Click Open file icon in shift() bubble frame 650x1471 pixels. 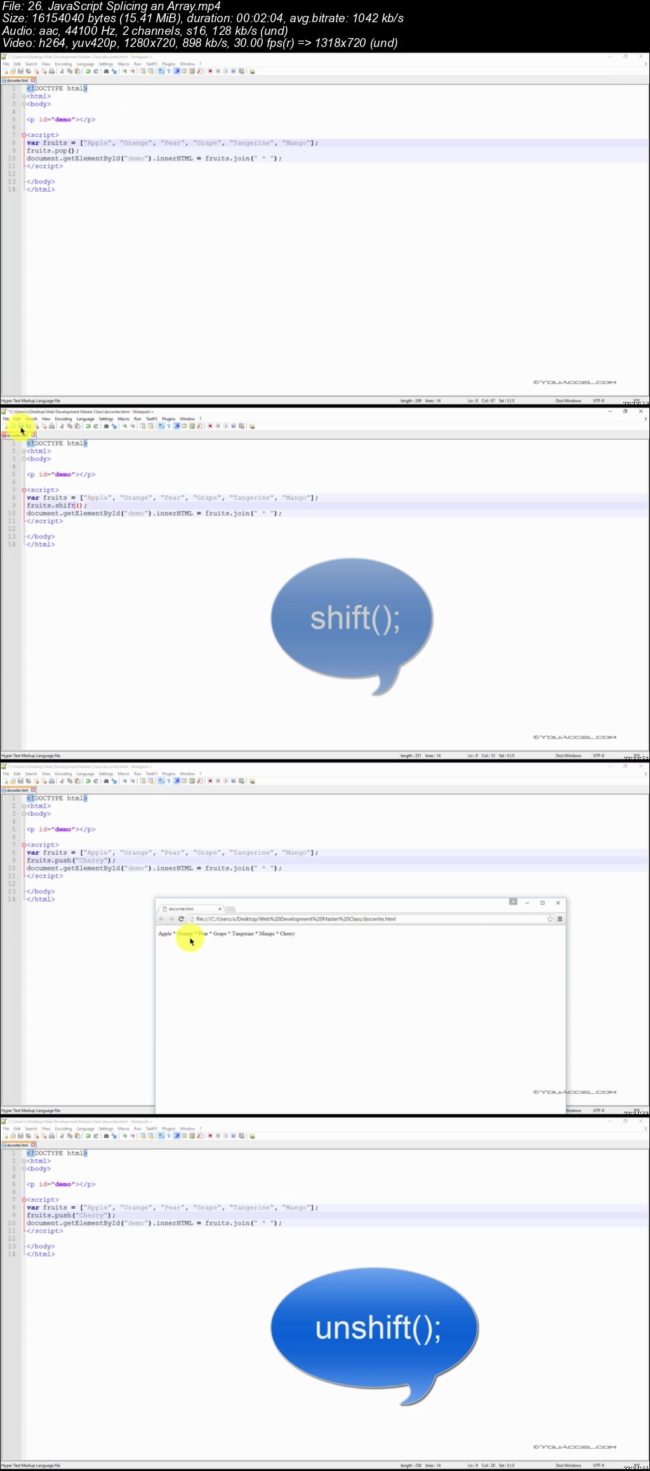pos(13,426)
